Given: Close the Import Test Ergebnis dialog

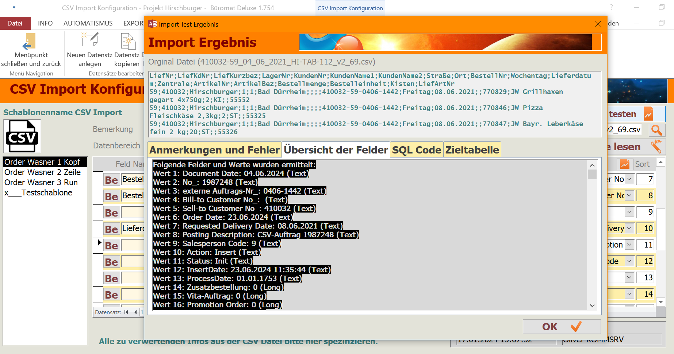Looking at the screenshot, I should click(x=598, y=24).
